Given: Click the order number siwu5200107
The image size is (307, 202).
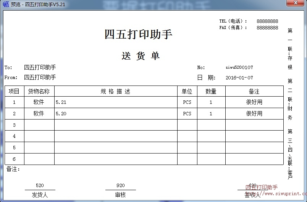Looking at the screenshot, I should click(239, 68).
